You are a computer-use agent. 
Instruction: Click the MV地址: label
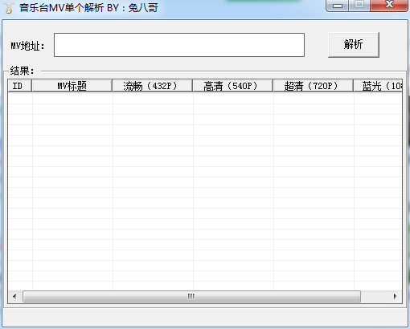27,46
